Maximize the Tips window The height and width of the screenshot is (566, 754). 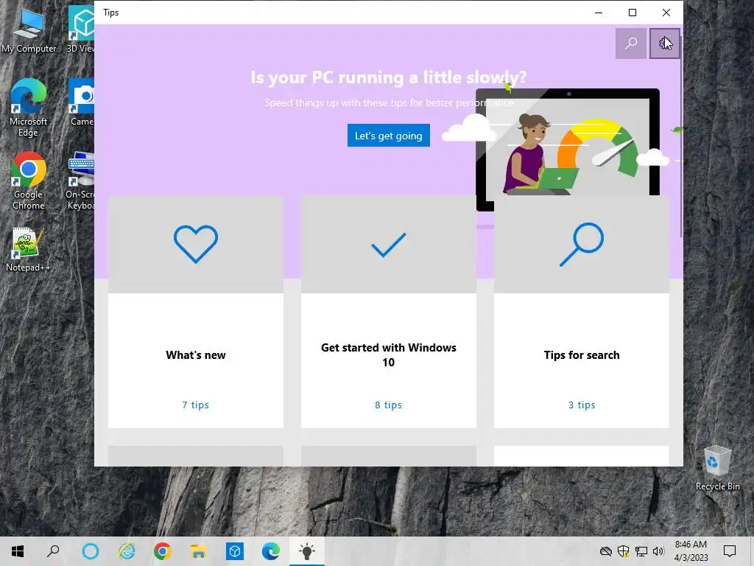click(633, 13)
